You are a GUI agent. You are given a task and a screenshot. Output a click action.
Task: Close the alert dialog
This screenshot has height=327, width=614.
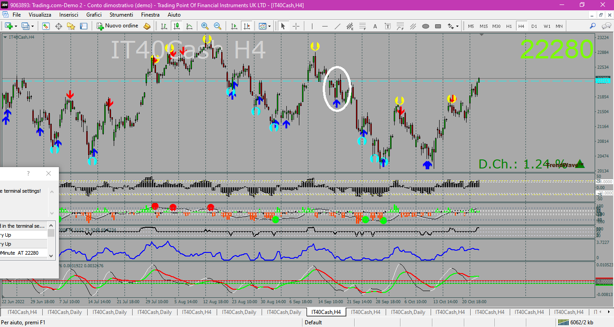(x=49, y=173)
